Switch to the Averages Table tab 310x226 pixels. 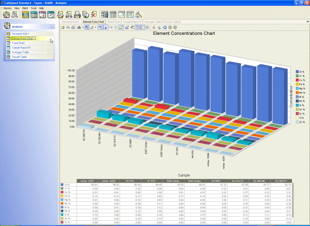point(153,22)
